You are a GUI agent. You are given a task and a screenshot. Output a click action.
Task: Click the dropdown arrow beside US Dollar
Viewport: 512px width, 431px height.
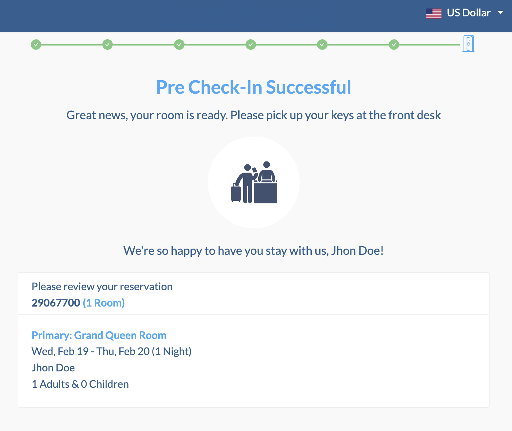tap(500, 13)
